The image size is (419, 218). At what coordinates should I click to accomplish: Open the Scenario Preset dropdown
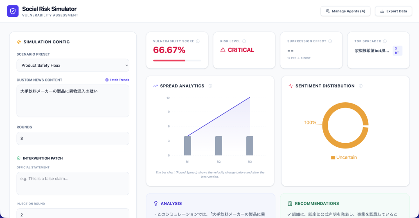73,65
